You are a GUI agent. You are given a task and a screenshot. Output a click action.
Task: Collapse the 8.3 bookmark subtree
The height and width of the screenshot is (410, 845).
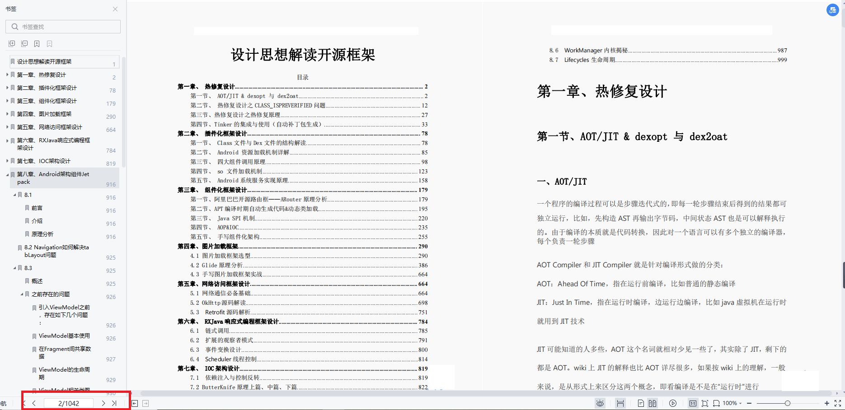coord(14,268)
